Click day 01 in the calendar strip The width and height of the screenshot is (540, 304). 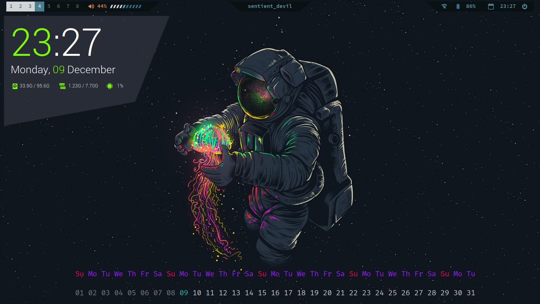(79, 293)
